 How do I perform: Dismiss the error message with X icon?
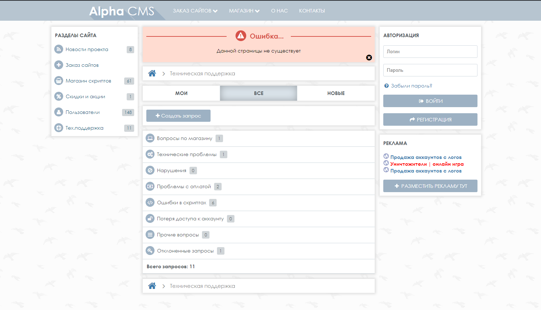coord(369,57)
